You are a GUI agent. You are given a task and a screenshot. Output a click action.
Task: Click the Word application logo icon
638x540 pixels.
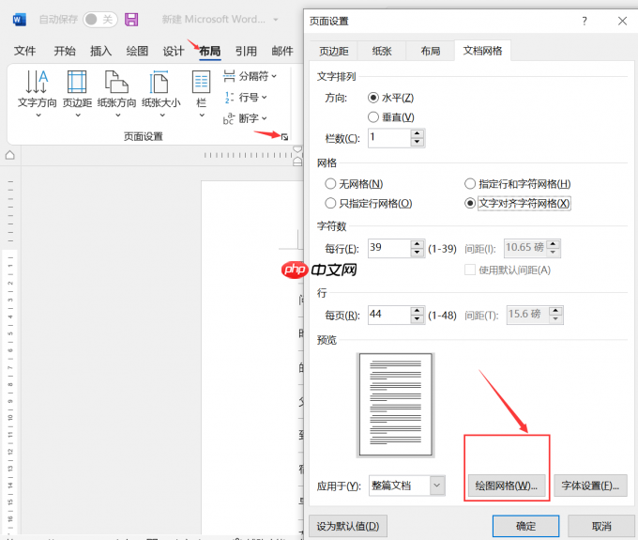point(19,19)
